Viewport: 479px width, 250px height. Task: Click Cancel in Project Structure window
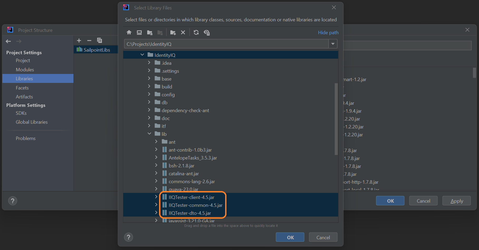[x=423, y=201]
